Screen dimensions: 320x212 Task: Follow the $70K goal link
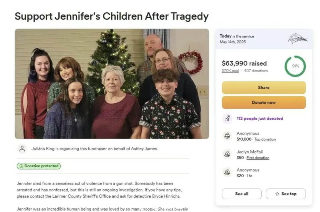(230, 71)
